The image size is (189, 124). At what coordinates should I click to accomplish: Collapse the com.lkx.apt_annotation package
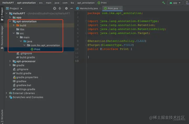pos(24,45)
